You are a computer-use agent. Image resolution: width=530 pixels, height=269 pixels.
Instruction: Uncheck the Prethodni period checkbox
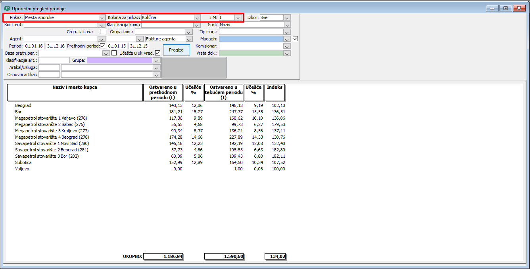pyautogui.click(x=103, y=46)
